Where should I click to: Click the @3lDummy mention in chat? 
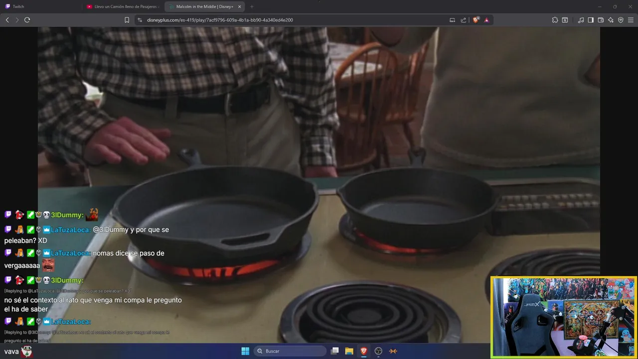[111, 230]
